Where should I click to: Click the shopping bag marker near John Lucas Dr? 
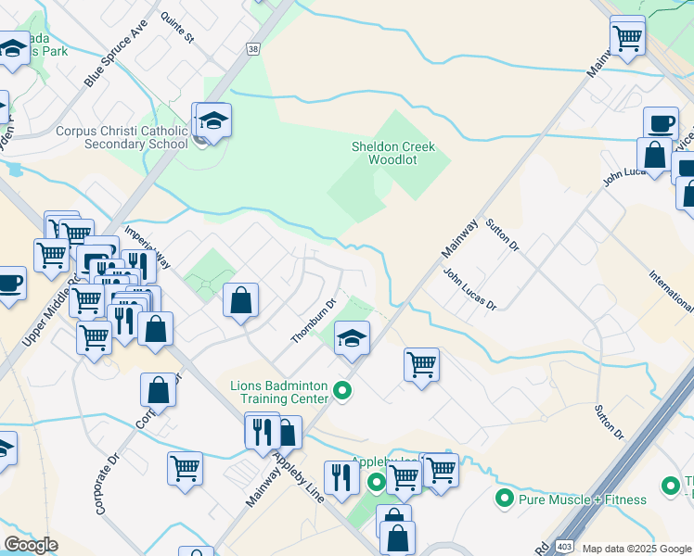pos(654,156)
